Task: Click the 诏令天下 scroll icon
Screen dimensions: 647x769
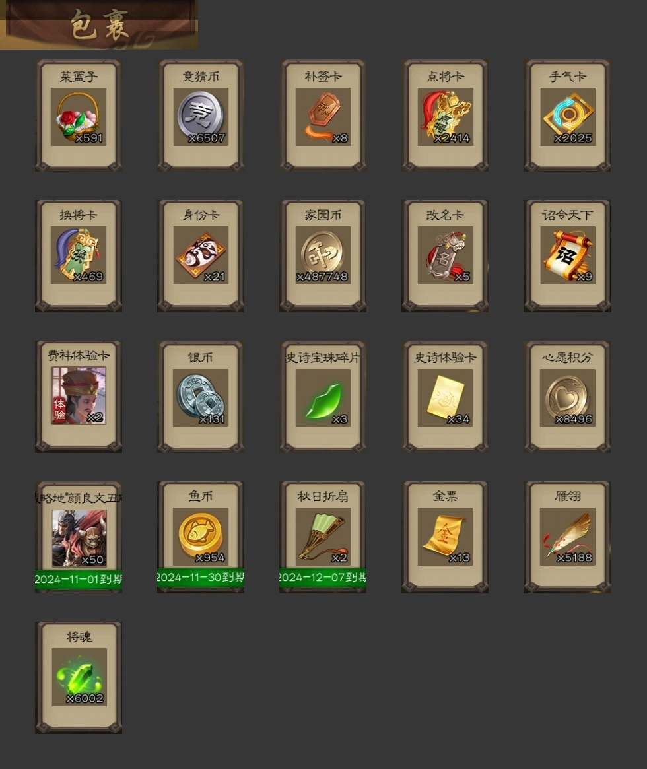Action: pos(568,255)
